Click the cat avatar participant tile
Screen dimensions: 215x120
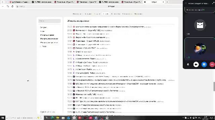(200, 25)
